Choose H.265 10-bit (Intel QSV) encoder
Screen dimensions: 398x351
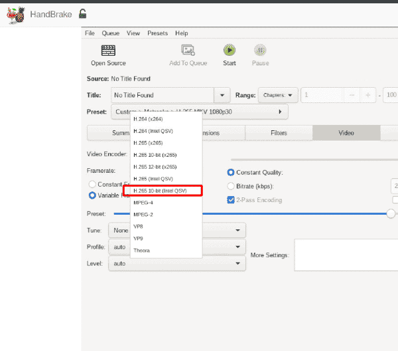[166, 191]
